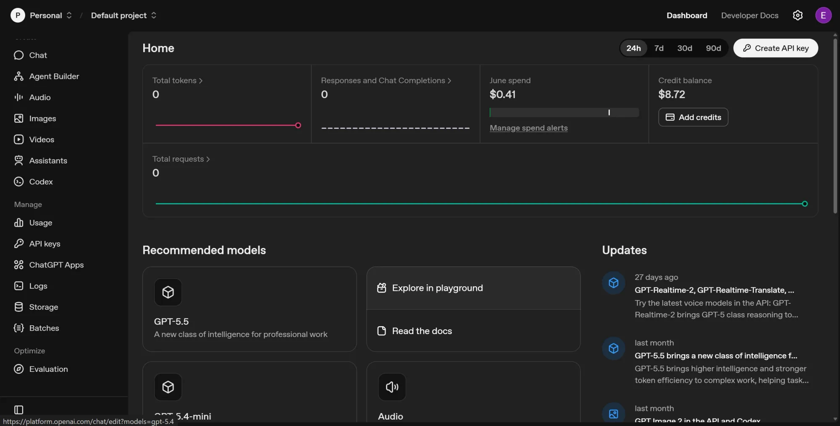Open settings with the gear icon
The width and height of the screenshot is (840, 426).
[x=798, y=15]
